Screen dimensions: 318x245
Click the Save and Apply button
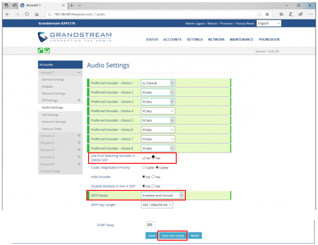point(173,236)
